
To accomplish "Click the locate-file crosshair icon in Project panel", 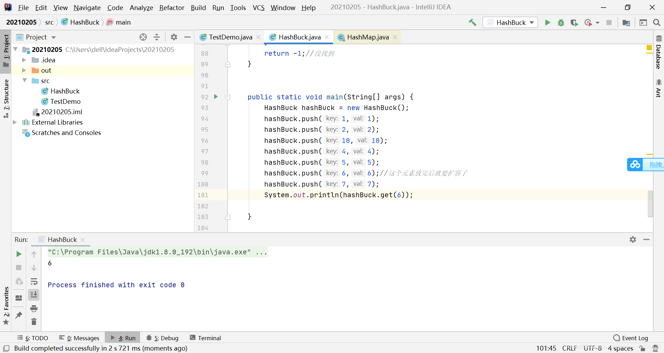I will [143, 37].
